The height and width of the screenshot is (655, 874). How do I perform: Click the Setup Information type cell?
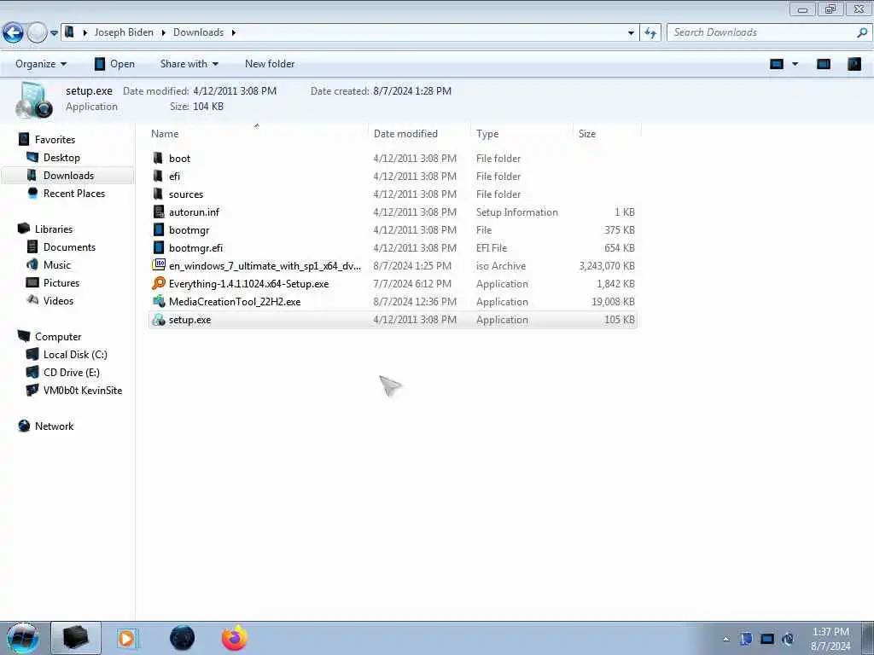pos(516,212)
